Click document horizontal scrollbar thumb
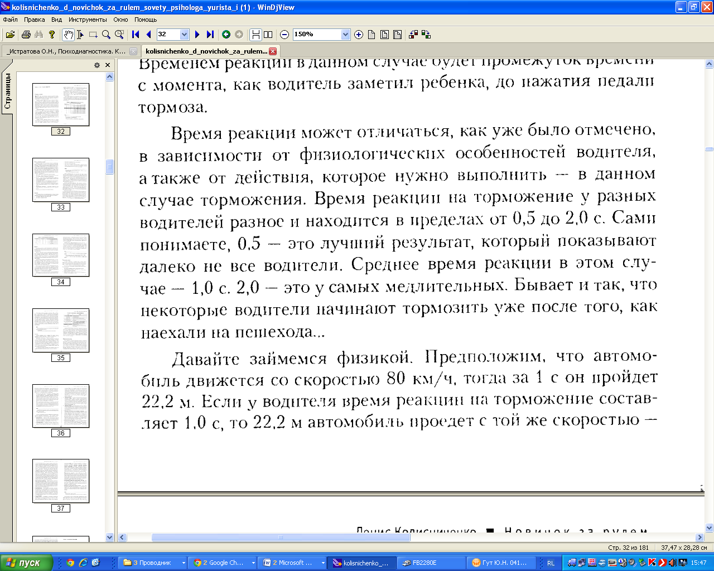This screenshot has width=714, height=571. (281, 538)
